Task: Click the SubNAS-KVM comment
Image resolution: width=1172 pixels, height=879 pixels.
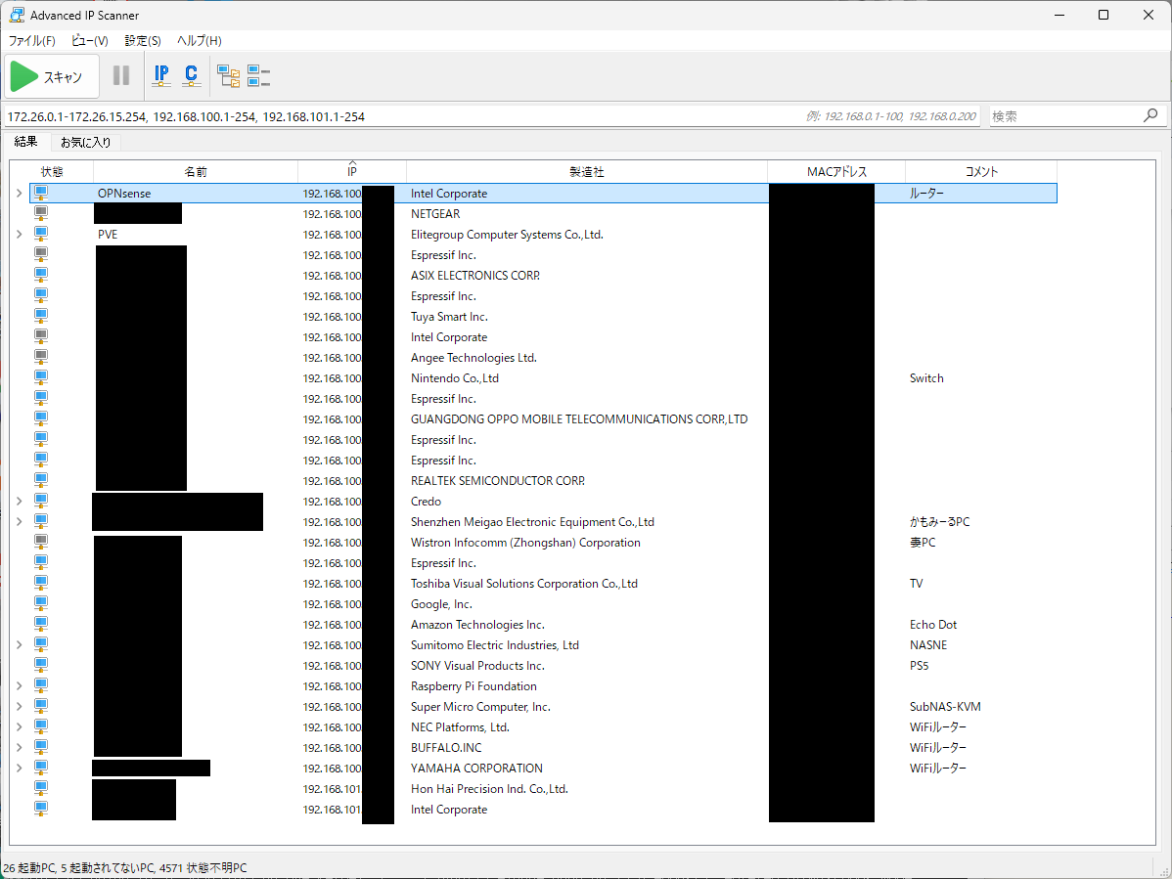Action: click(945, 707)
